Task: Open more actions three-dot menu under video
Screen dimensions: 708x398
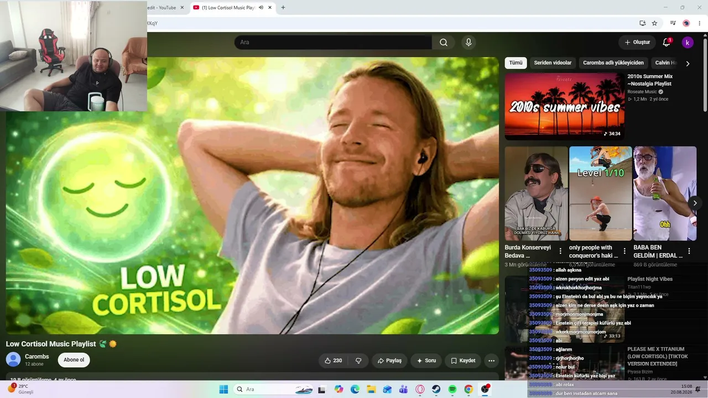Action: click(491, 361)
